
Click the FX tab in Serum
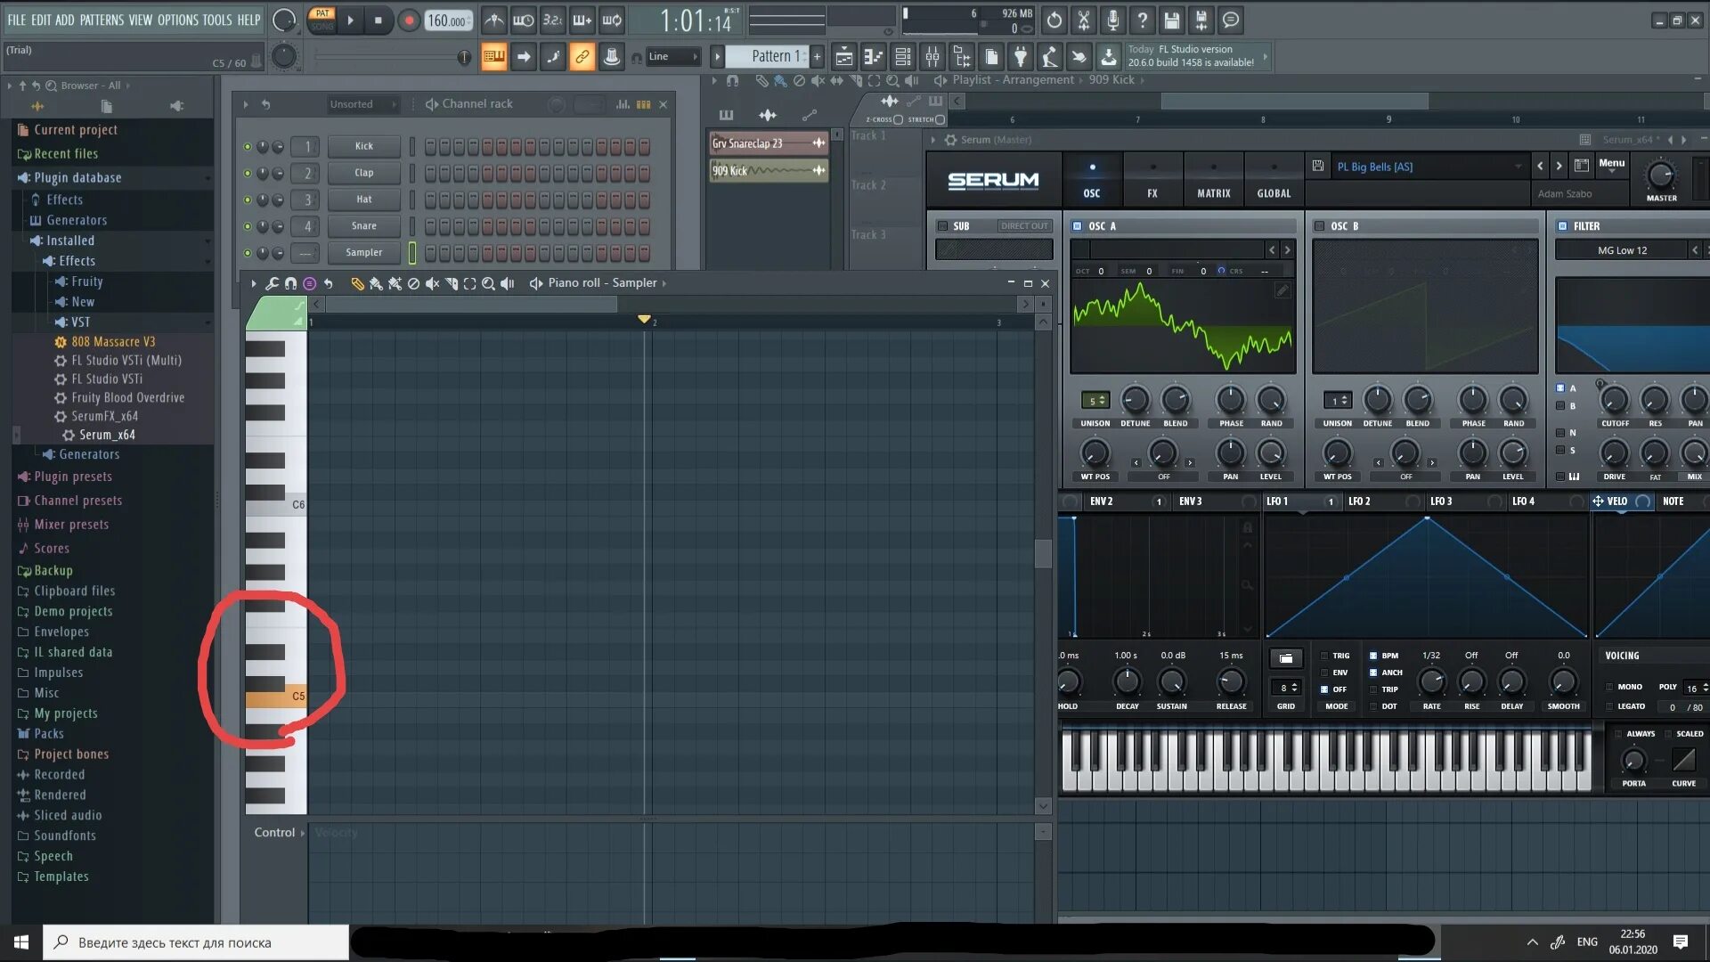point(1151,192)
